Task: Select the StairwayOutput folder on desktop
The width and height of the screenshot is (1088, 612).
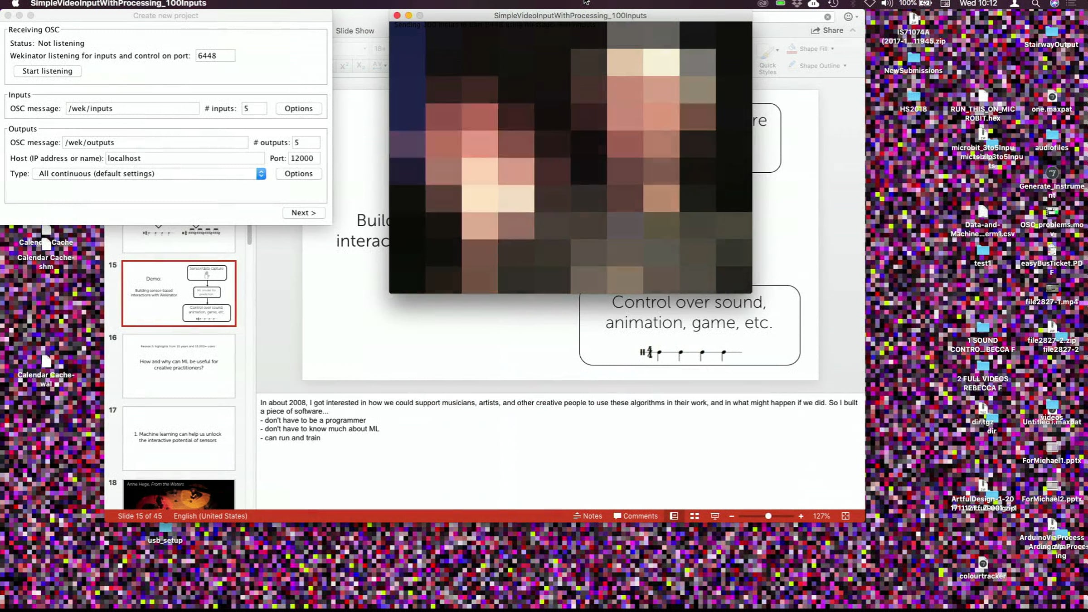Action: [1051, 37]
